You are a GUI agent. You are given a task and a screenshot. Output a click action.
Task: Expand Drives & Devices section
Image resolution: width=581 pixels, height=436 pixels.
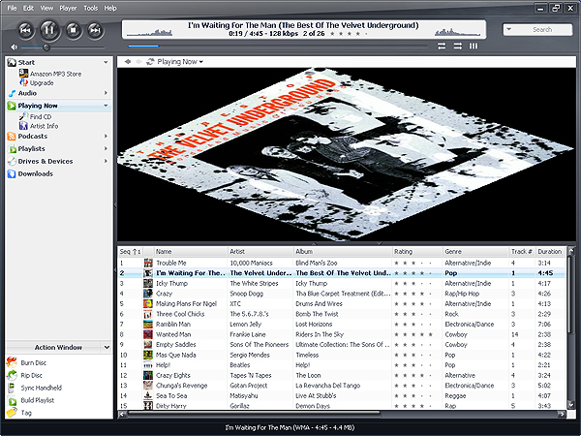106,161
